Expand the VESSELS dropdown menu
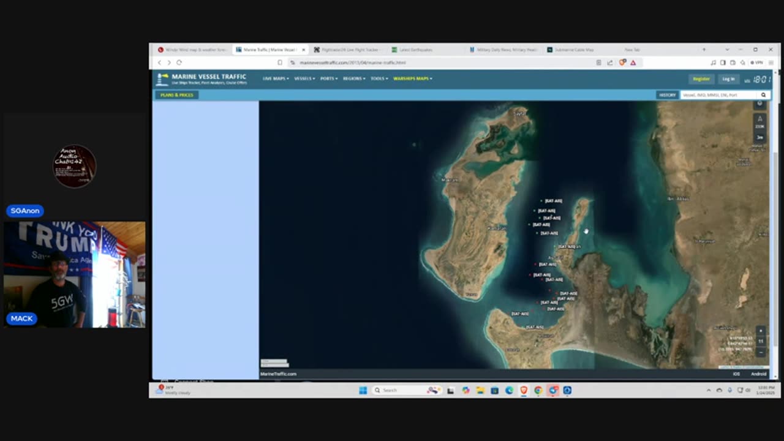The height and width of the screenshot is (441, 784). tap(304, 78)
